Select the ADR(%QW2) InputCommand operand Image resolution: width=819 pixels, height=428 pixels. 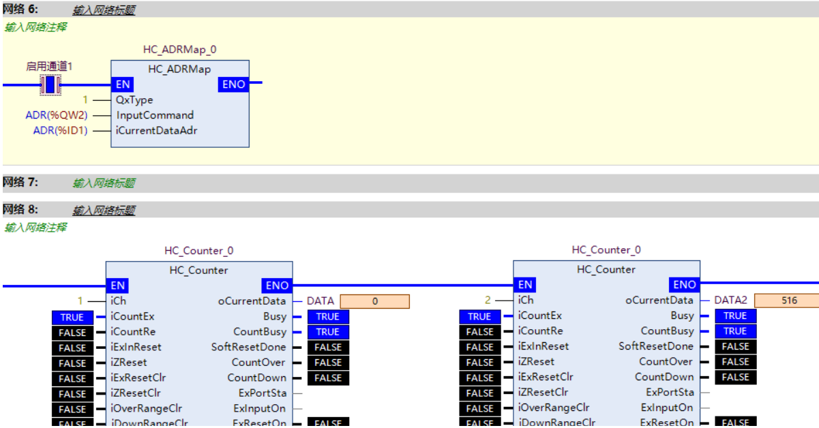tap(57, 115)
